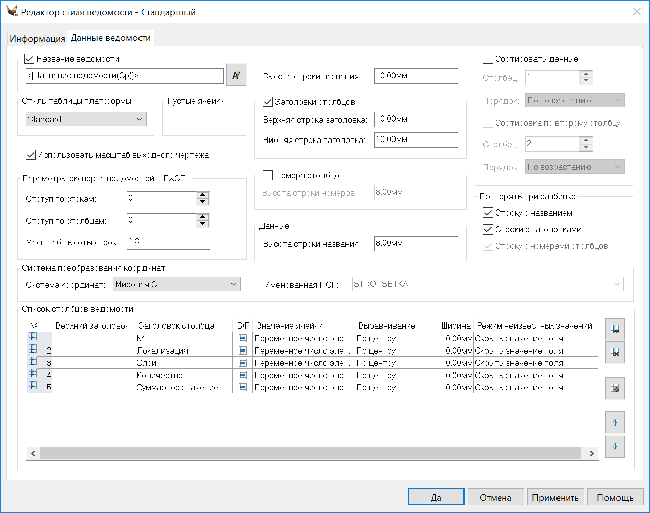650x513 pixels.
Task: Uncheck the Название ведомости checkbox
Action: click(29, 59)
